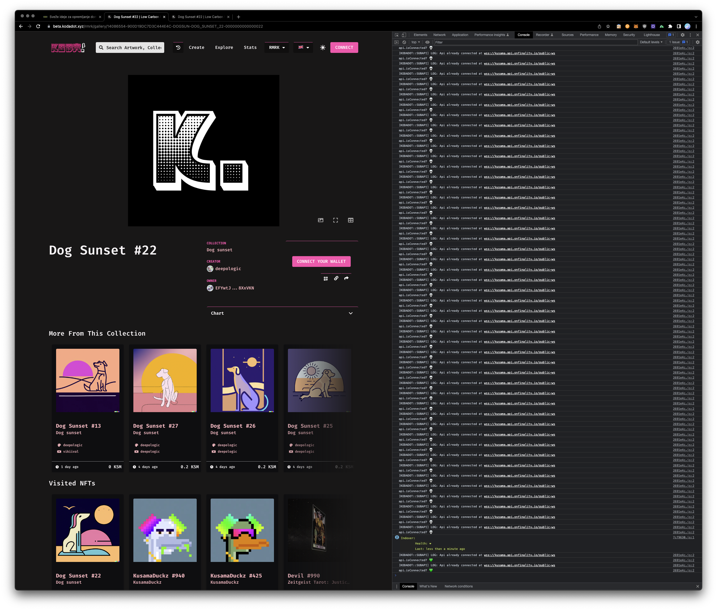This screenshot has width=717, height=610.
Task: Open the owner EFYwtJ...8XxVKN link
Action: pyautogui.click(x=234, y=288)
